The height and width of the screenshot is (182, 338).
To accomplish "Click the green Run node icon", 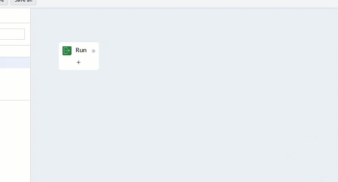I will [67, 51].
